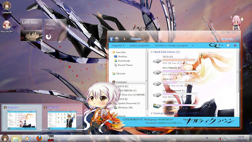Click the Show desktop button
The height and width of the screenshot is (142, 252).
pyautogui.click(x=251, y=138)
